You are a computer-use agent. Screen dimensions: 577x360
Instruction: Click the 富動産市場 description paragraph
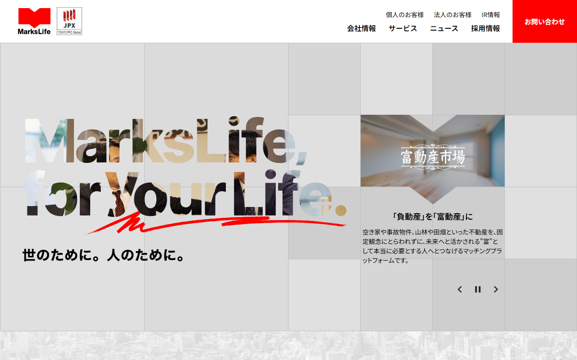coord(433,246)
